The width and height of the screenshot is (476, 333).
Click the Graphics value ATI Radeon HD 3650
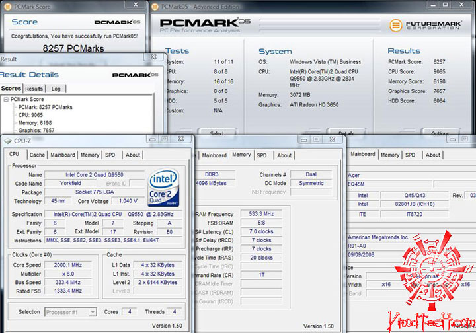coord(314,105)
